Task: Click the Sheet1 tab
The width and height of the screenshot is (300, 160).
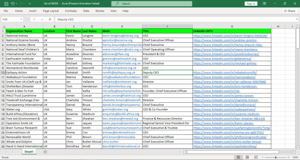Action: [x=29, y=152]
